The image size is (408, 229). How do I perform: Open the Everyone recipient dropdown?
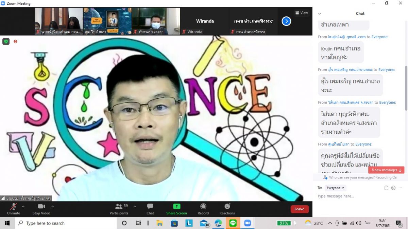tap(335, 188)
